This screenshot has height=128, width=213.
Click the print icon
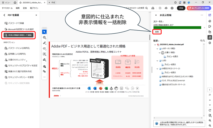pyautogui.click(x=172, y=8)
